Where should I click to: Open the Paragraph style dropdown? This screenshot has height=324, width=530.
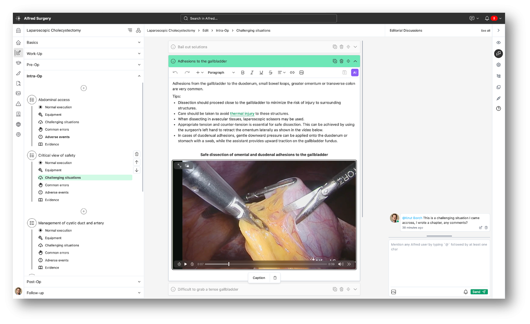[221, 72]
